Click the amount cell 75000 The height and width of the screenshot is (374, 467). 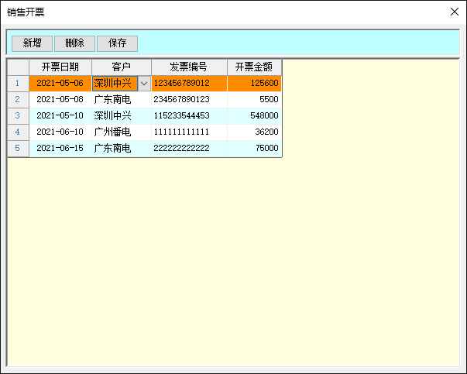click(x=254, y=149)
